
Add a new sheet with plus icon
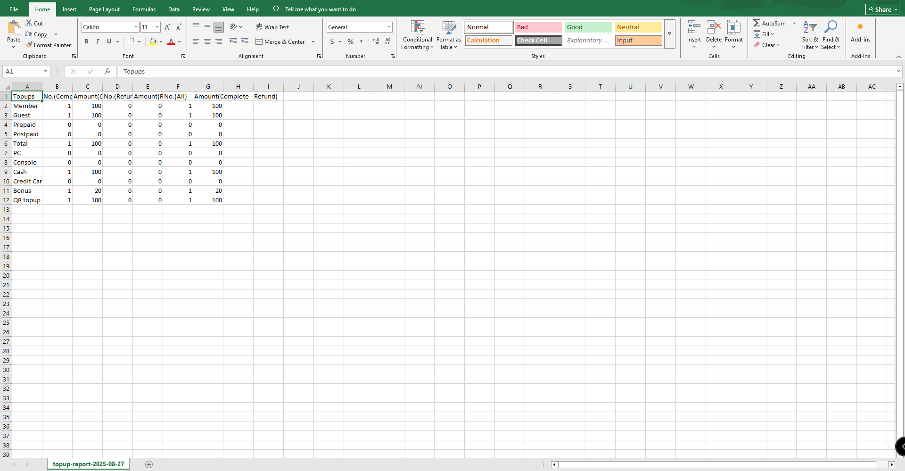149,464
